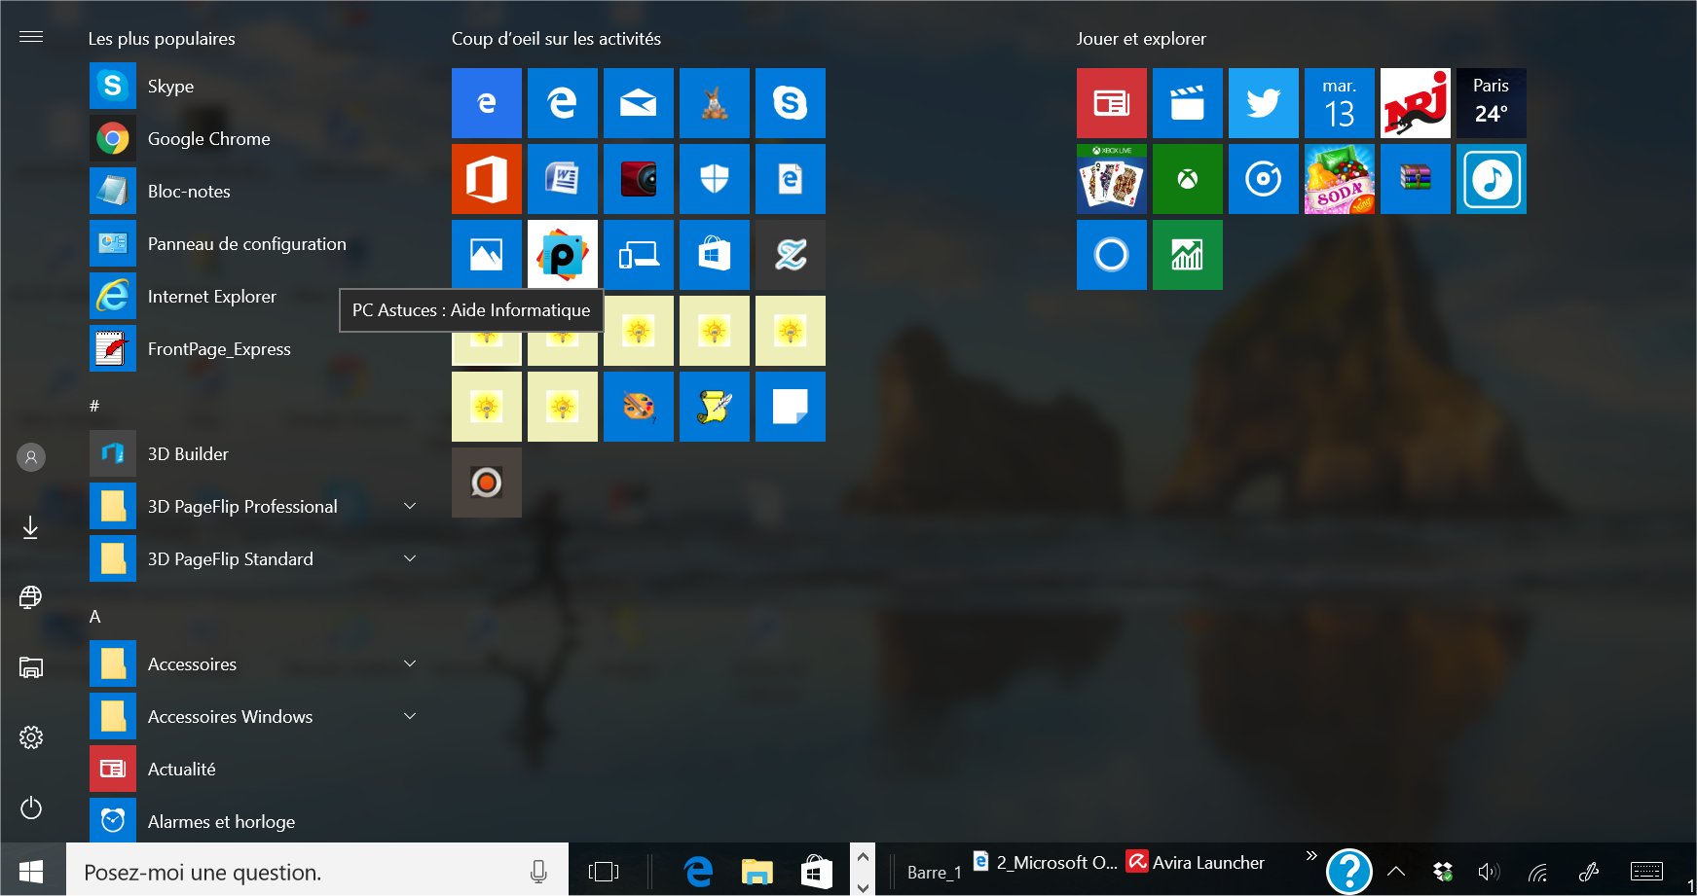
Task: Open FrontPage_Express from the list
Action: tap(255, 348)
